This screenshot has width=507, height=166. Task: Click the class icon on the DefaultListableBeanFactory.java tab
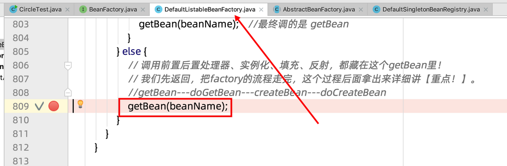[158, 10]
